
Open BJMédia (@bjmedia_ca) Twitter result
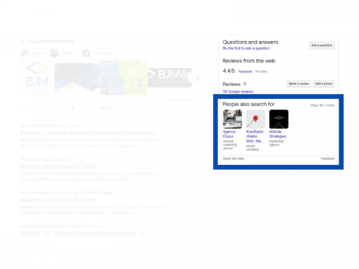click(59, 166)
